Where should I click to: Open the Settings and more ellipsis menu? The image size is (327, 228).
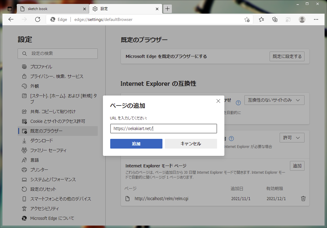316,19
